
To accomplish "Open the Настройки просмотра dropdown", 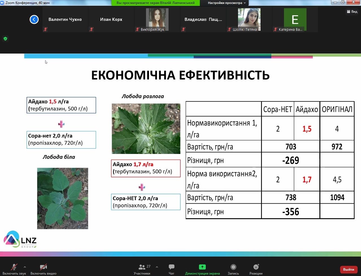I will [x=227, y=3].
